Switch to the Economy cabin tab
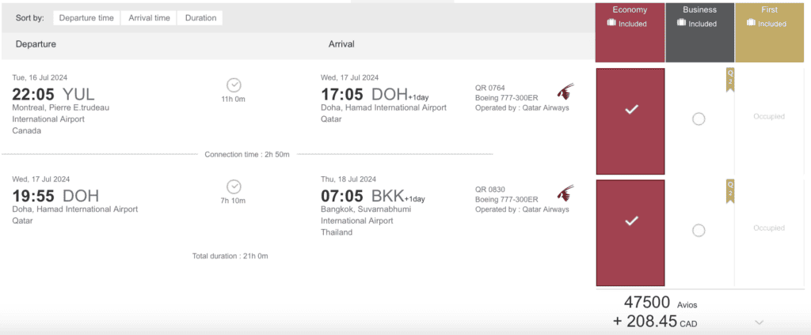The width and height of the screenshot is (811, 335). pyautogui.click(x=630, y=10)
